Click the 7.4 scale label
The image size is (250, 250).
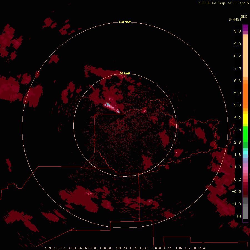(x=237, y=68)
